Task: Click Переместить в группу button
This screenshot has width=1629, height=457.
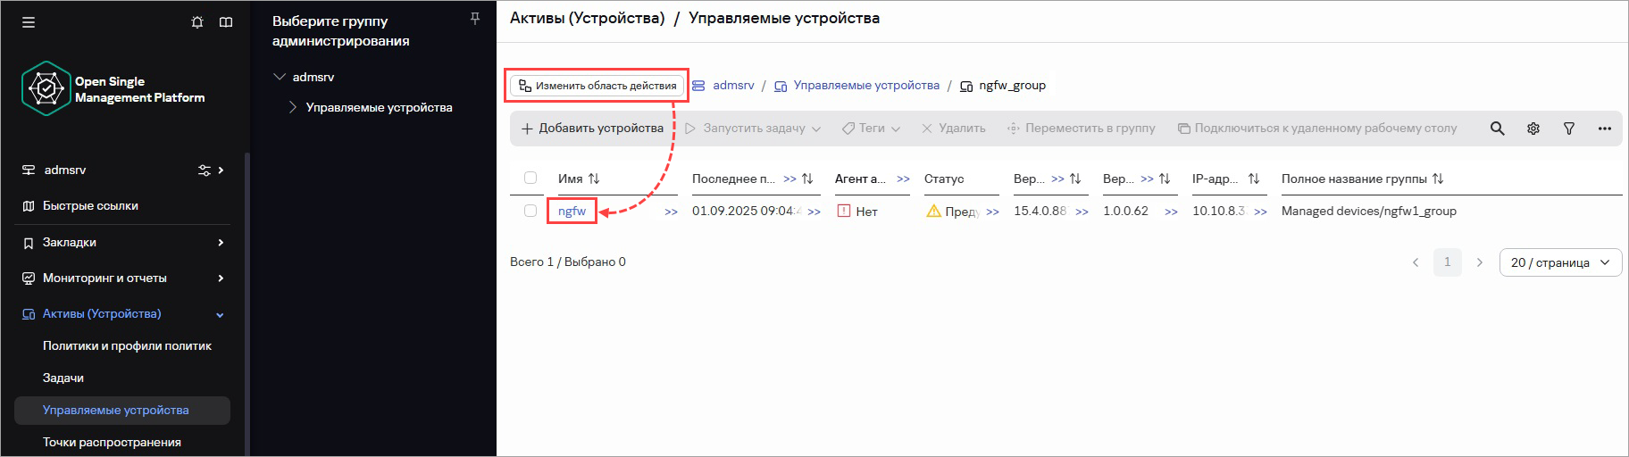Action: [1081, 129]
